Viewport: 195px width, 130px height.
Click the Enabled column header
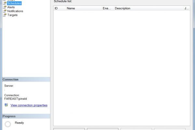point(107,8)
